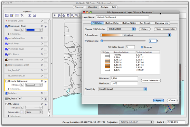Open the table view icon in Layer List
The width and height of the screenshot is (190, 127).
17,15
